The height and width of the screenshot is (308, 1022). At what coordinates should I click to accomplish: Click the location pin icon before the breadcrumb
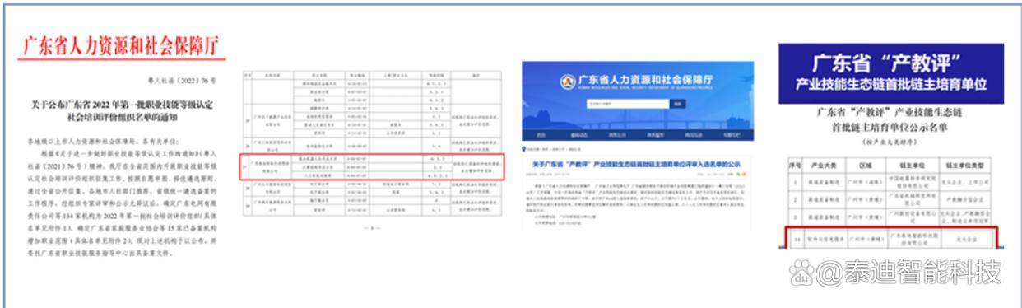pos(524,149)
